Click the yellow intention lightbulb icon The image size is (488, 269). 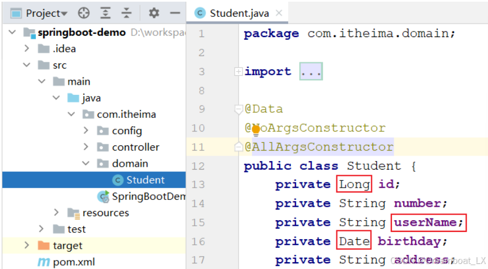tap(256, 130)
